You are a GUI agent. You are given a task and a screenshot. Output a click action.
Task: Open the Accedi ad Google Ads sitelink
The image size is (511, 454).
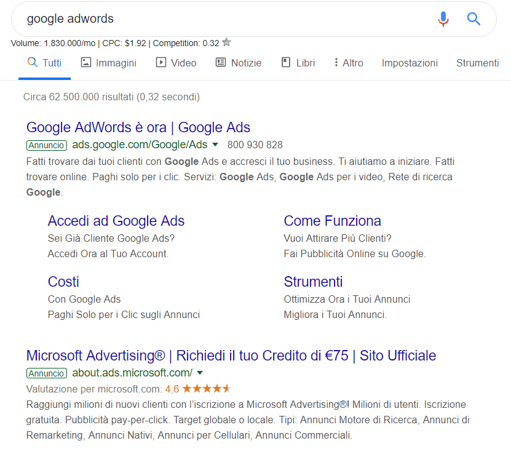[116, 221]
